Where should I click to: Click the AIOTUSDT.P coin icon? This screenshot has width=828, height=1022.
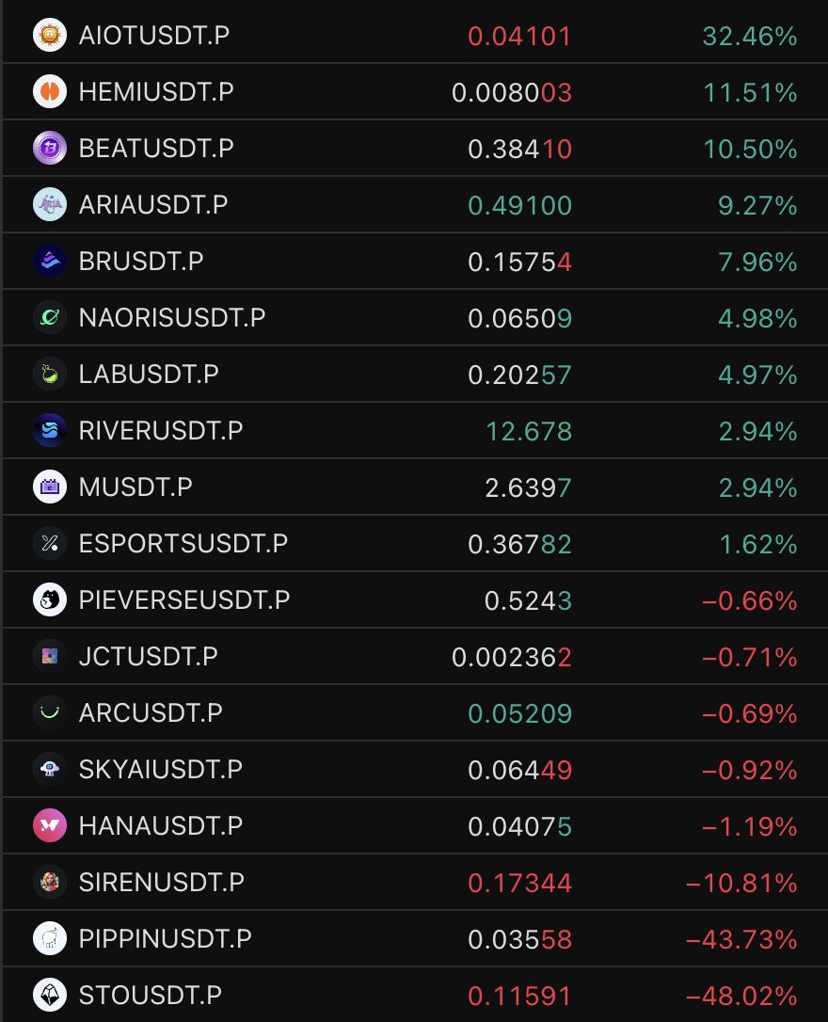coord(49,36)
